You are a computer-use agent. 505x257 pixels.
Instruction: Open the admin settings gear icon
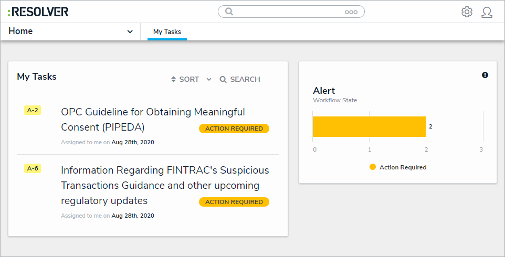pos(467,12)
